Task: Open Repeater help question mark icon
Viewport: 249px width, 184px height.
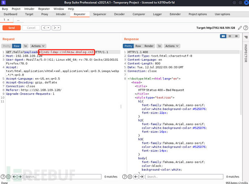Action: 246,28
